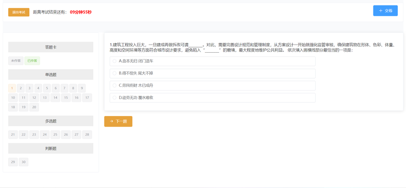Viewport: 406px width, 188px height.
Task: Jump to question 10 in answer card
Action: (13, 98)
